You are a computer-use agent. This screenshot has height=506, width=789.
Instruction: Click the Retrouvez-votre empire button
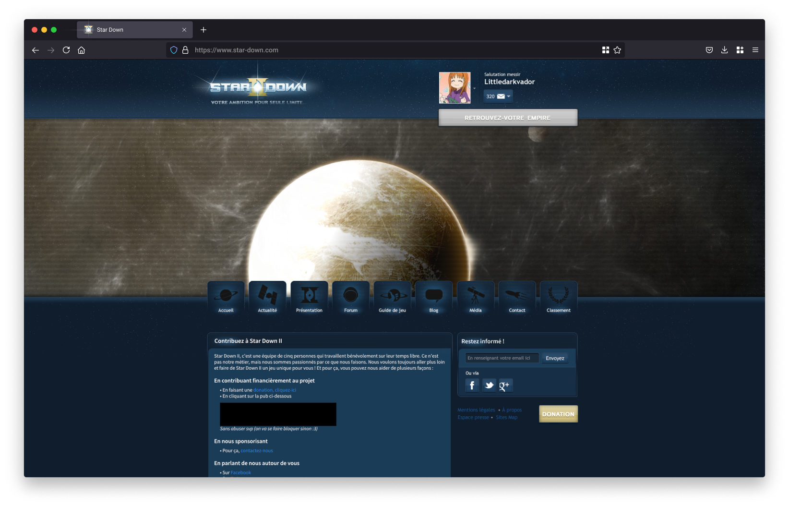click(508, 118)
